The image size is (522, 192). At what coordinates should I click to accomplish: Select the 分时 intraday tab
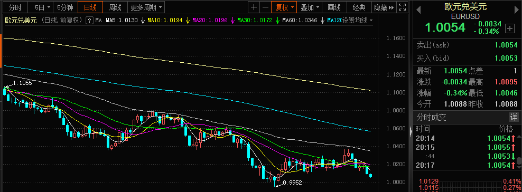15,7
